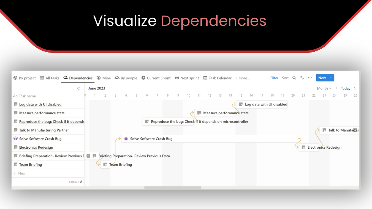Click the page icon of Log data row

click(x=16, y=104)
